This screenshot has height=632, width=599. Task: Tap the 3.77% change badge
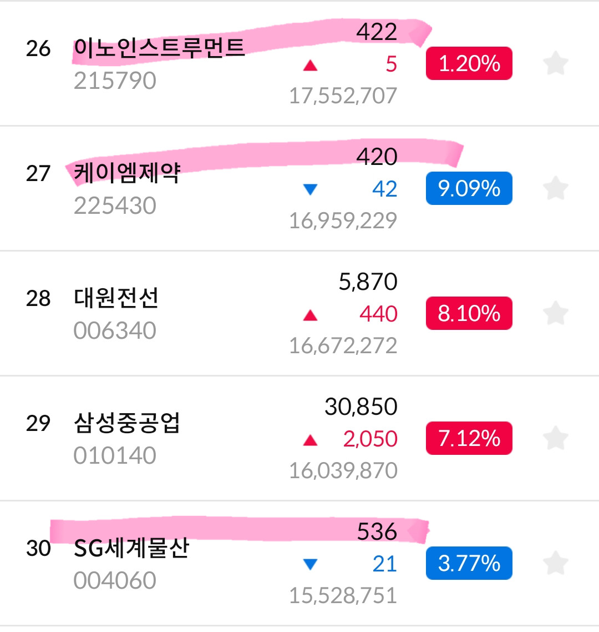pyautogui.click(x=469, y=563)
